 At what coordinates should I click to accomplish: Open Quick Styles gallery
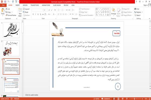[x=119, y=13]
